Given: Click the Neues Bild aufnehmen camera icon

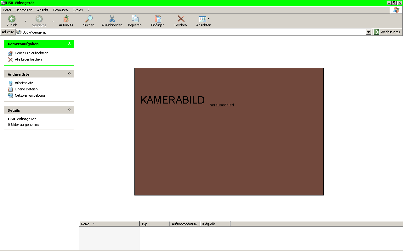Looking at the screenshot, I should [10, 53].
